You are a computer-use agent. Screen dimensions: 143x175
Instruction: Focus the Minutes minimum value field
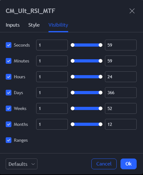click(52, 61)
